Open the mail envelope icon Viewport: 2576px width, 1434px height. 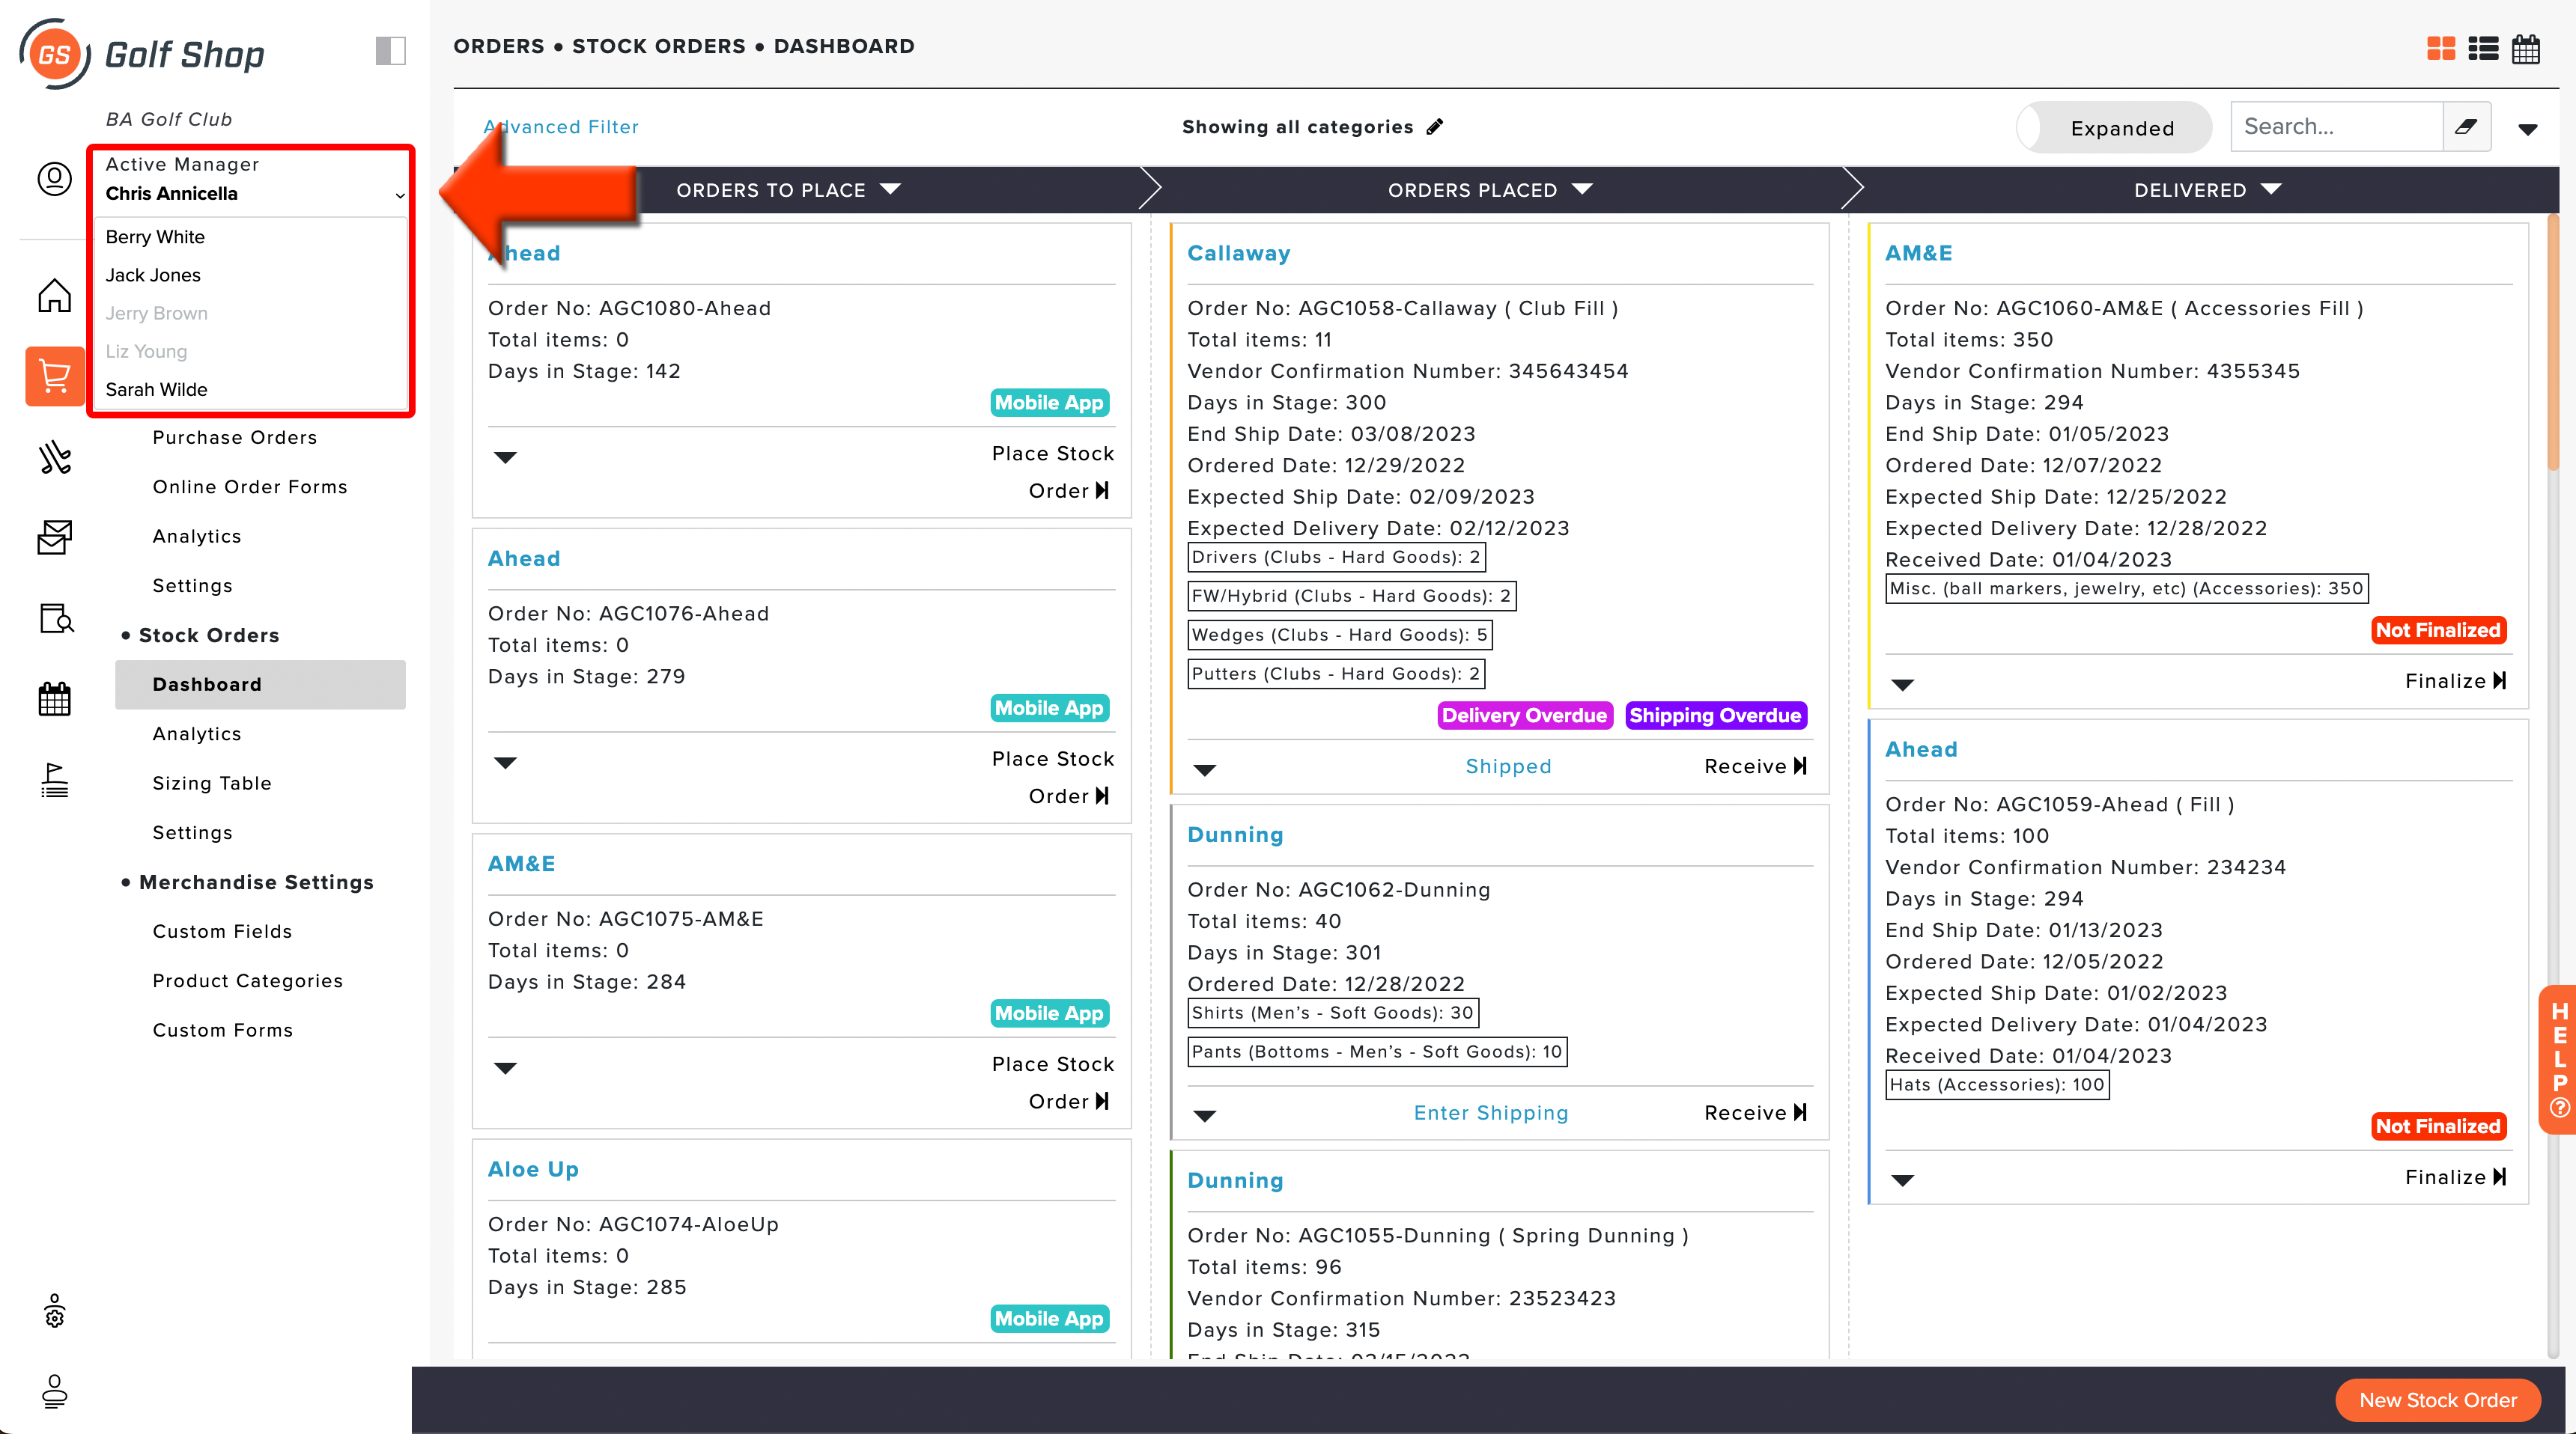[x=54, y=537]
